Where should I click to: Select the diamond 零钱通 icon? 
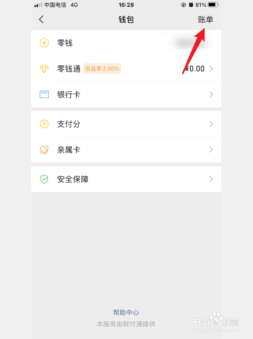coord(44,69)
